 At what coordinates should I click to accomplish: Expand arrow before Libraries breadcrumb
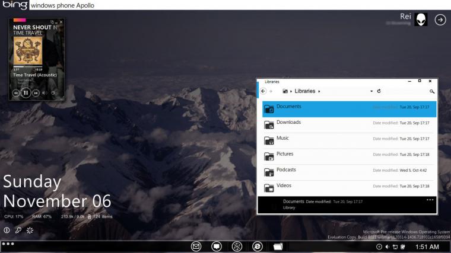click(291, 91)
